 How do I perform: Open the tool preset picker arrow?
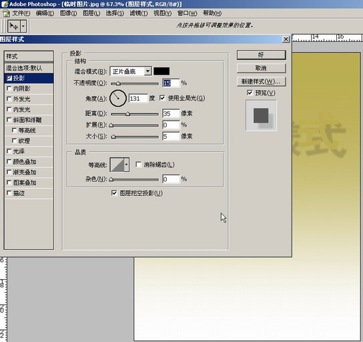tap(23, 26)
